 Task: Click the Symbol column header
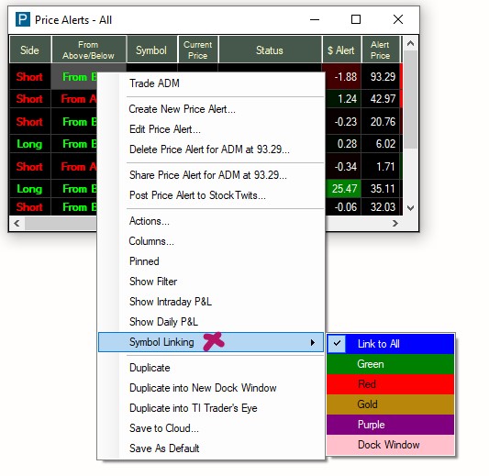tap(152, 50)
